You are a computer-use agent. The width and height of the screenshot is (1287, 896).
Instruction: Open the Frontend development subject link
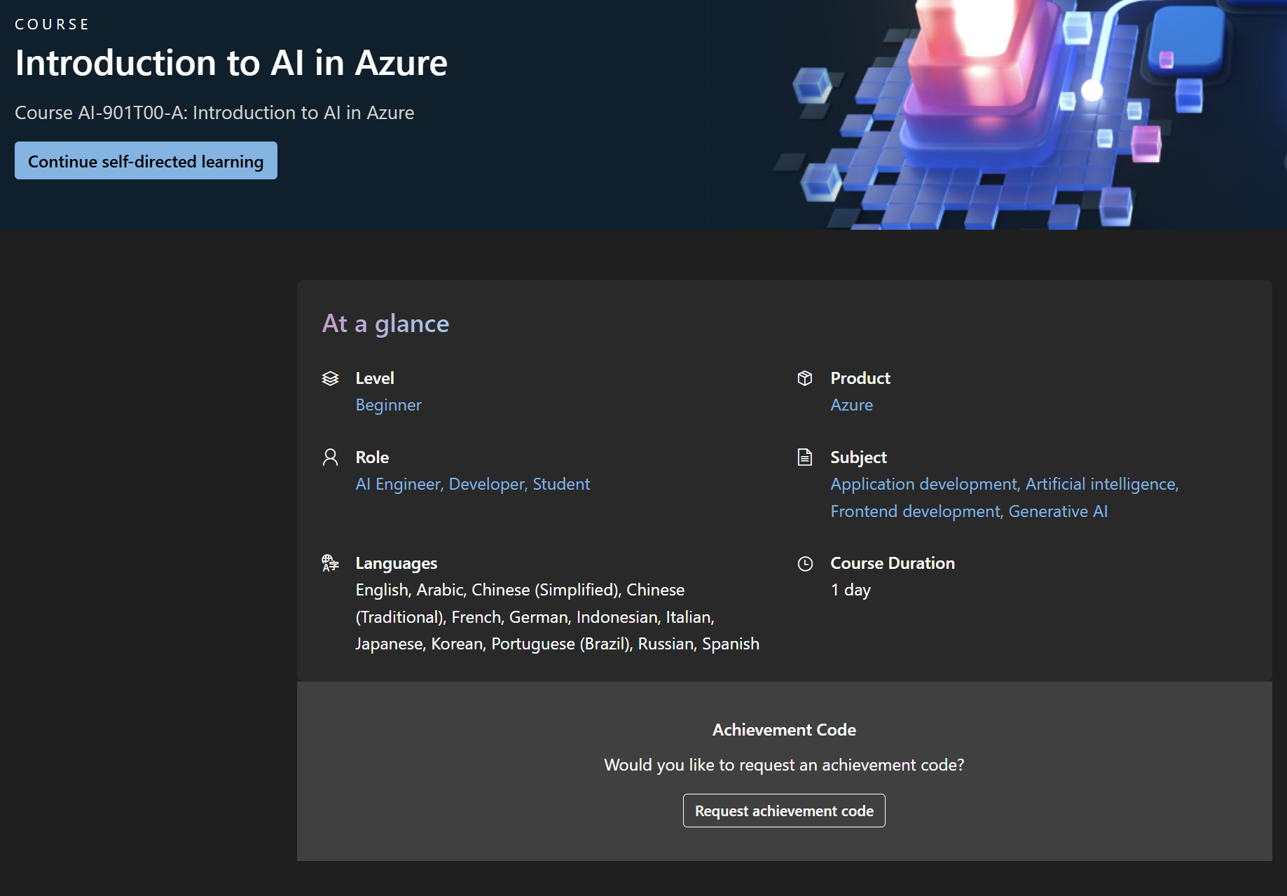(915, 511)
